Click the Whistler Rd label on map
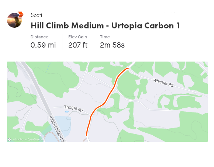Screen dimensions: 214x167 click(163, 83)
